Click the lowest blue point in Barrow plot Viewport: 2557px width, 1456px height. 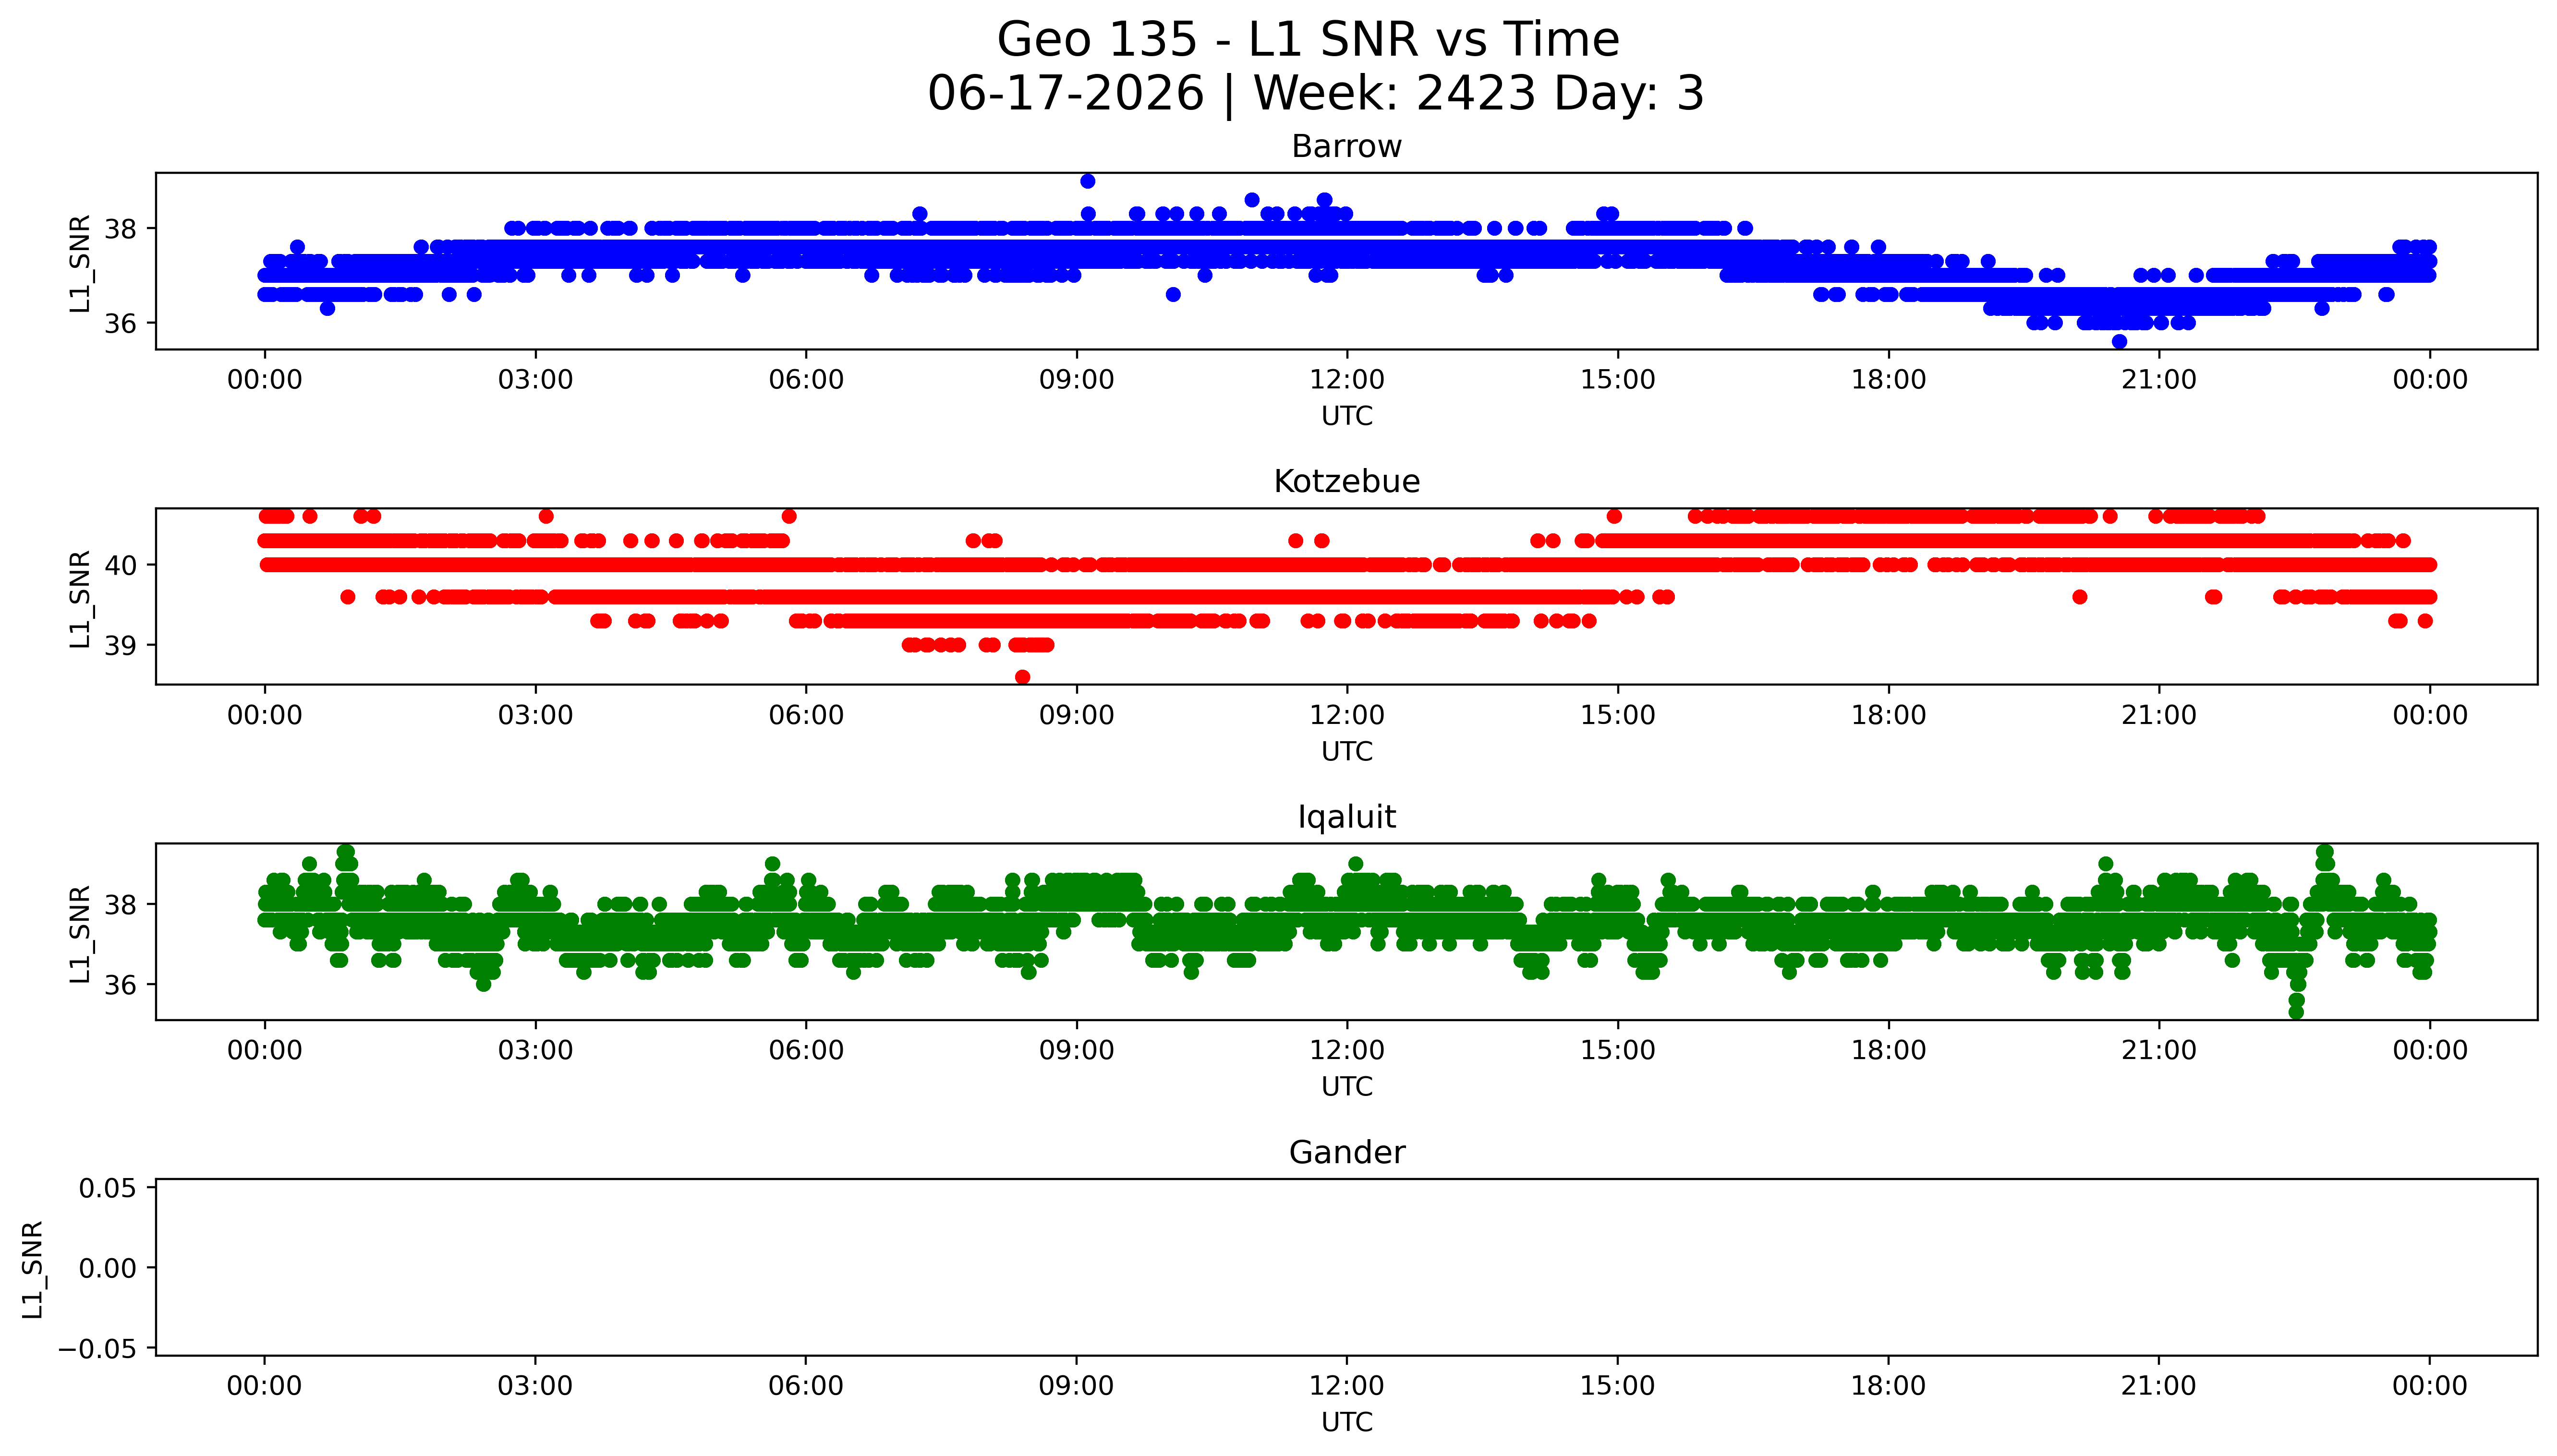(x=2119, y=342)
